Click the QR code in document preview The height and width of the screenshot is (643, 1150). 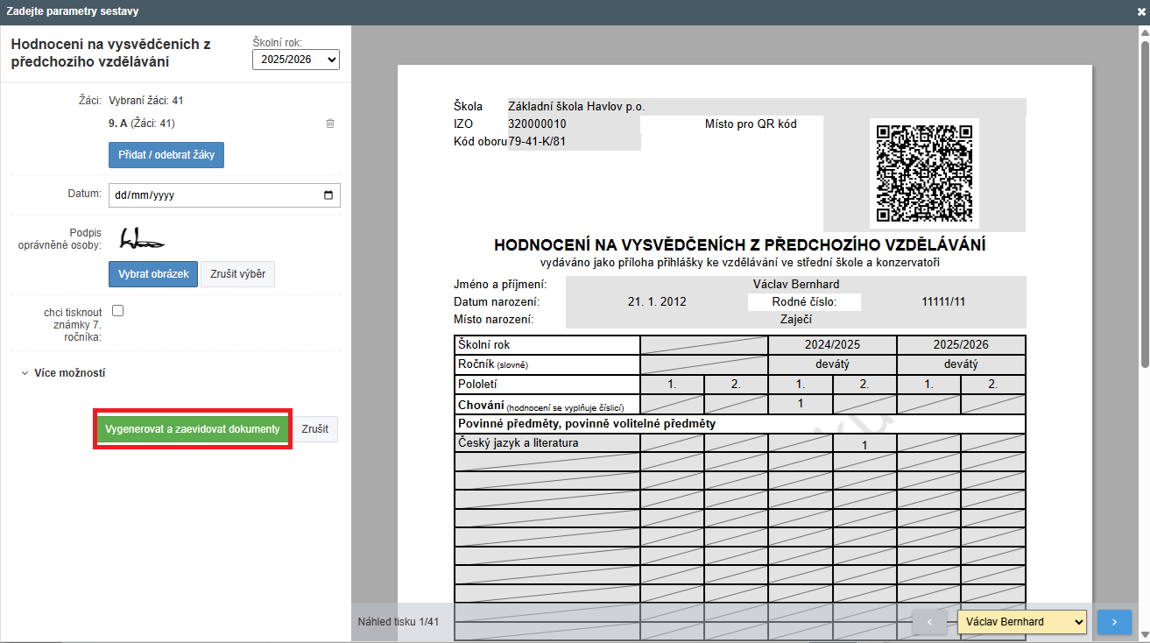tap(924, 173)
